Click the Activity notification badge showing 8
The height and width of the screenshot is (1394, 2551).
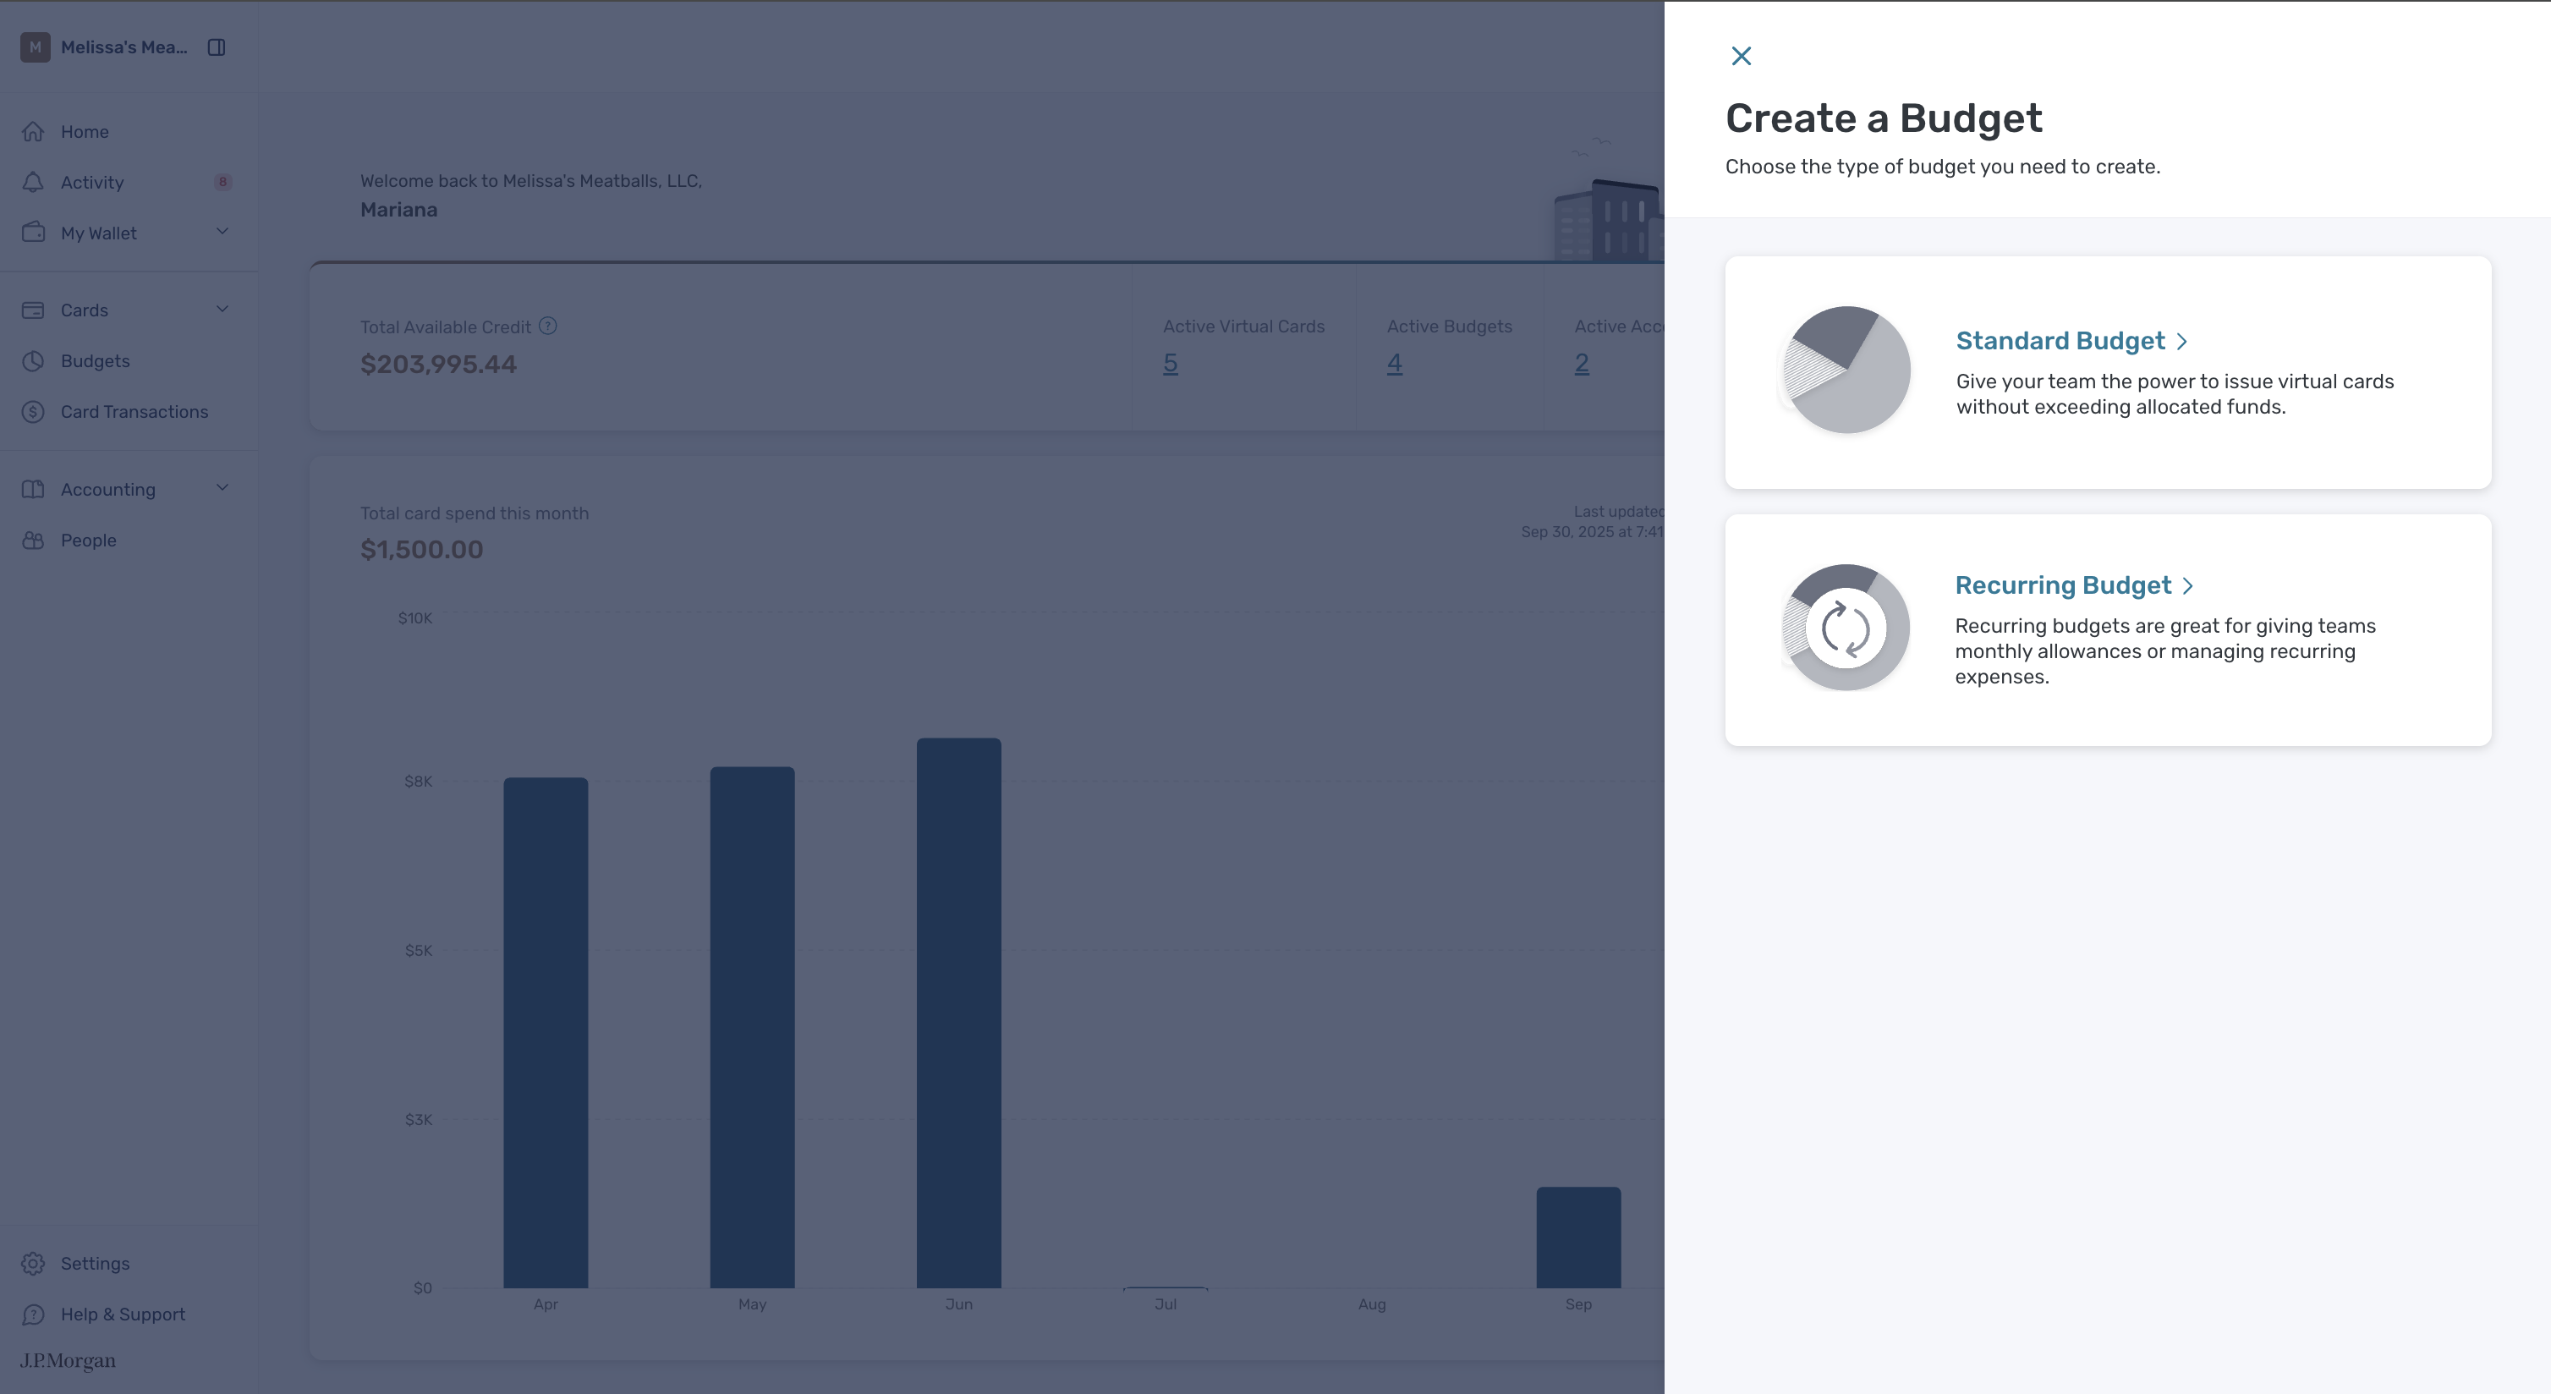pos(222,182)
